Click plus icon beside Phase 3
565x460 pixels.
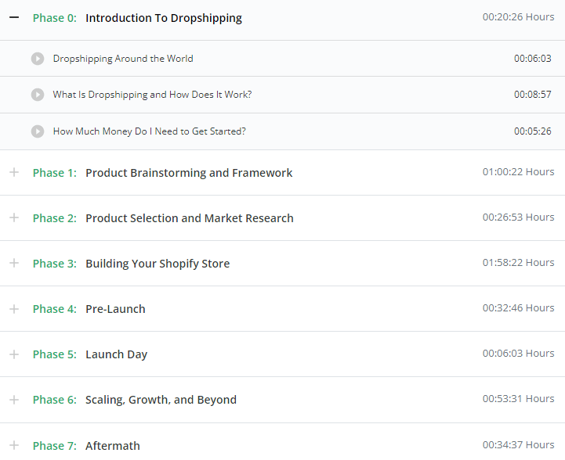[x=14, y=263]
